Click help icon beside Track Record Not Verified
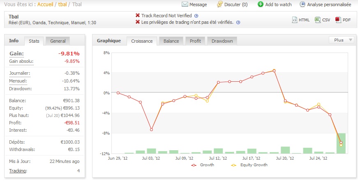 [x=196, y=16]
